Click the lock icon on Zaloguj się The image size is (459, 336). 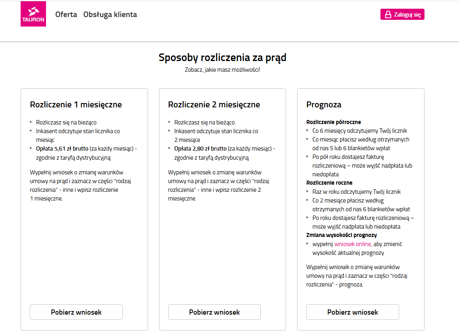(x=388, y=15)
